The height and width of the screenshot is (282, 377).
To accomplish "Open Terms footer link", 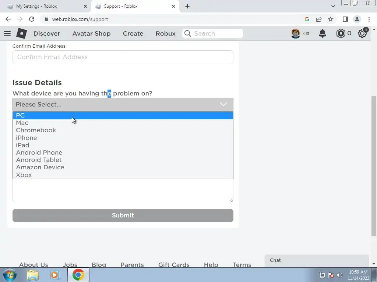I will [x=242, y=264].
